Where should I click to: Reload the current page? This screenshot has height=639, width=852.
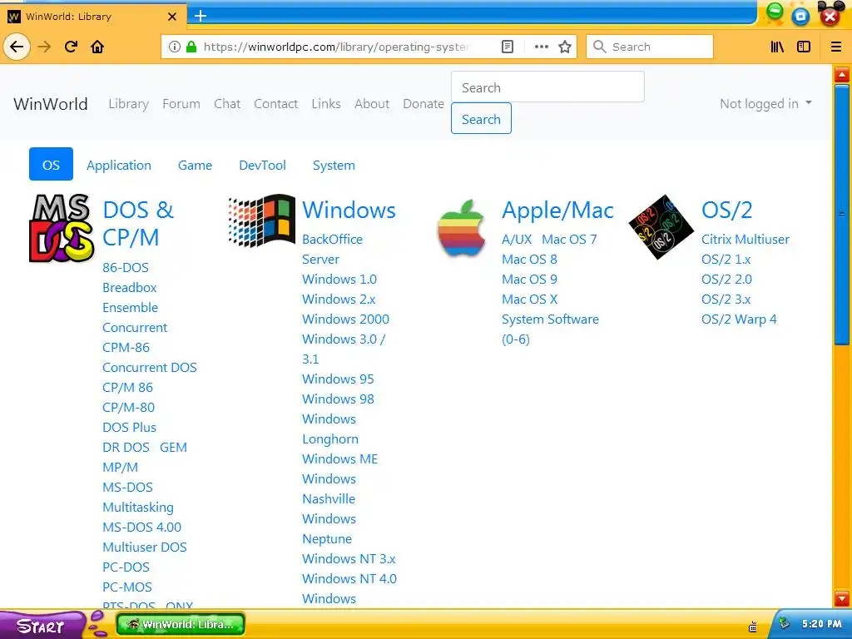(72, 47)
